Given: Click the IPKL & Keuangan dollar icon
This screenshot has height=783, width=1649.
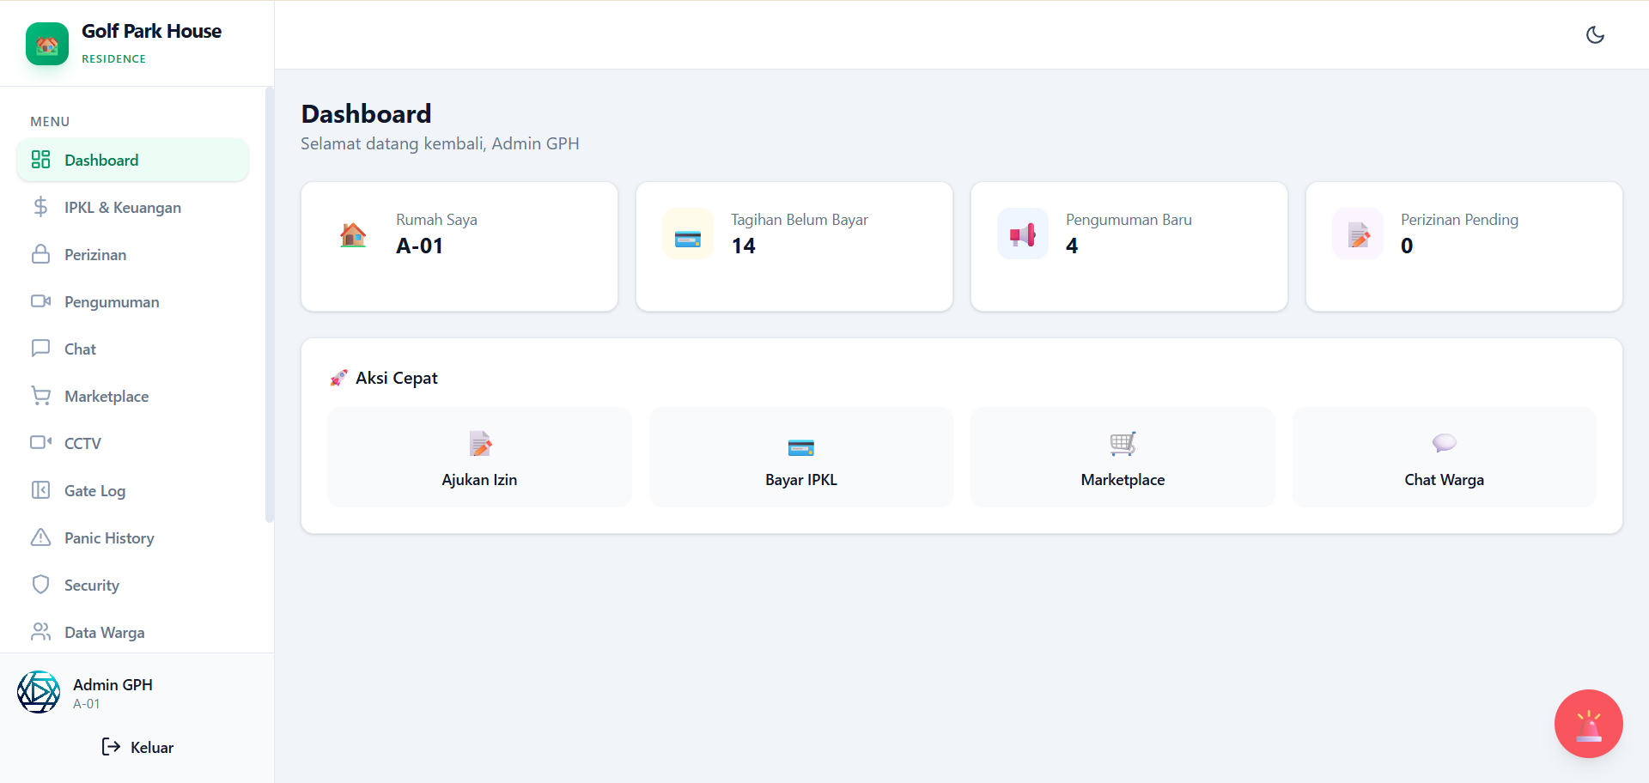Looking at the screenshot, I should coord(40,207).
